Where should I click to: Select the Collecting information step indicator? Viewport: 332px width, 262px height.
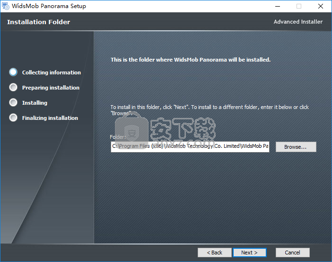13,72
